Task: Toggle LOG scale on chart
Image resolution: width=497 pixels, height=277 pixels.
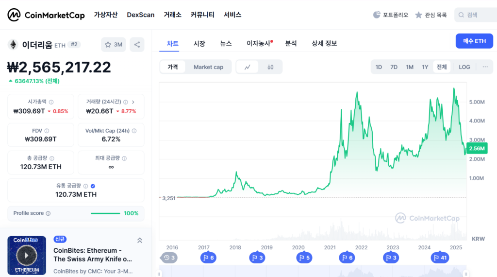Action: (x=464, y=67)
